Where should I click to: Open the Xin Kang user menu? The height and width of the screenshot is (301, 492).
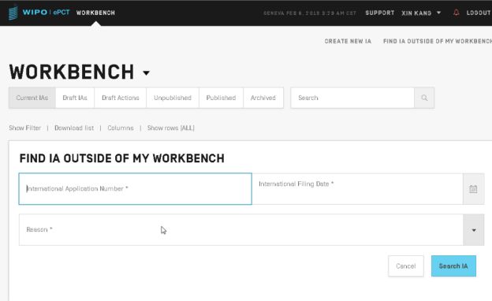[421, 13]
